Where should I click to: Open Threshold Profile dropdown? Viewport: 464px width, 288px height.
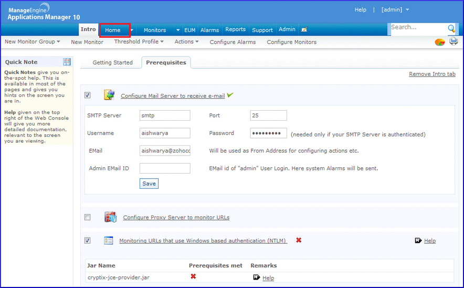click(x=139, y=41)
